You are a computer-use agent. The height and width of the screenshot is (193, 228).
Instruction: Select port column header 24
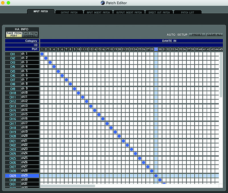click(136, 49)
